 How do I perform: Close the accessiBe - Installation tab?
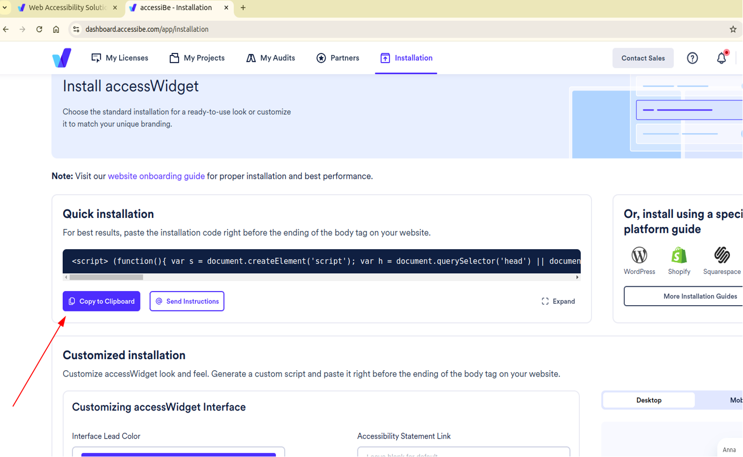[226, 8]
